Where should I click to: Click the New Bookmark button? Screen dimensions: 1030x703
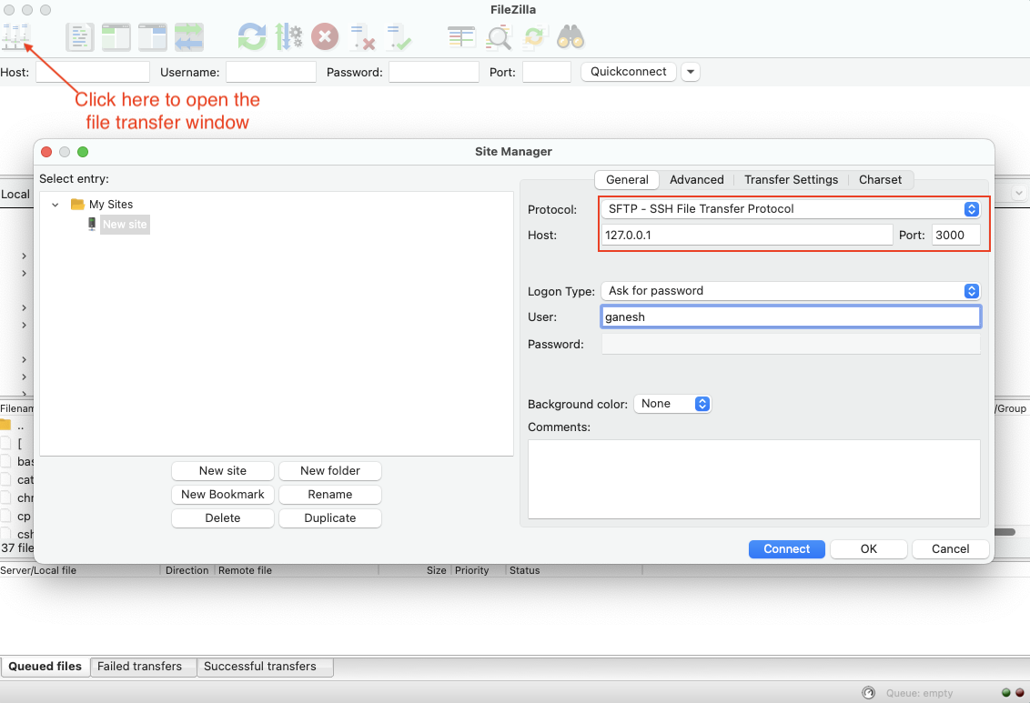(x=223, y=494)
